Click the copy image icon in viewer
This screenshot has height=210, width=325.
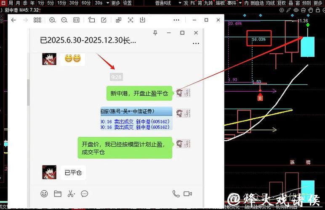point(119,20)
